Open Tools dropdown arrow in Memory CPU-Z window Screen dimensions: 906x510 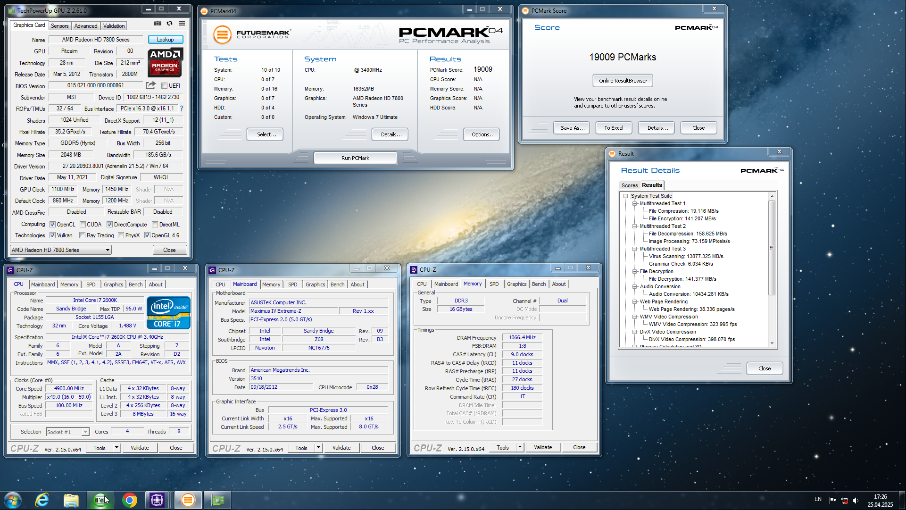520,447
